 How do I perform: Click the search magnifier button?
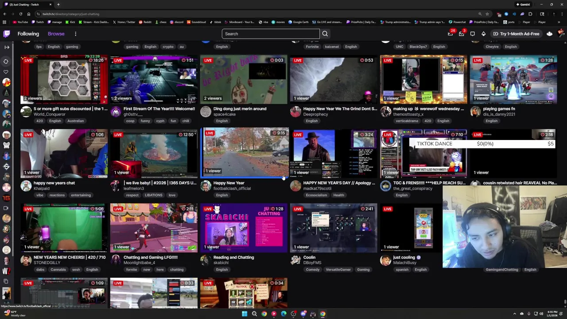[x=325, y=34]
